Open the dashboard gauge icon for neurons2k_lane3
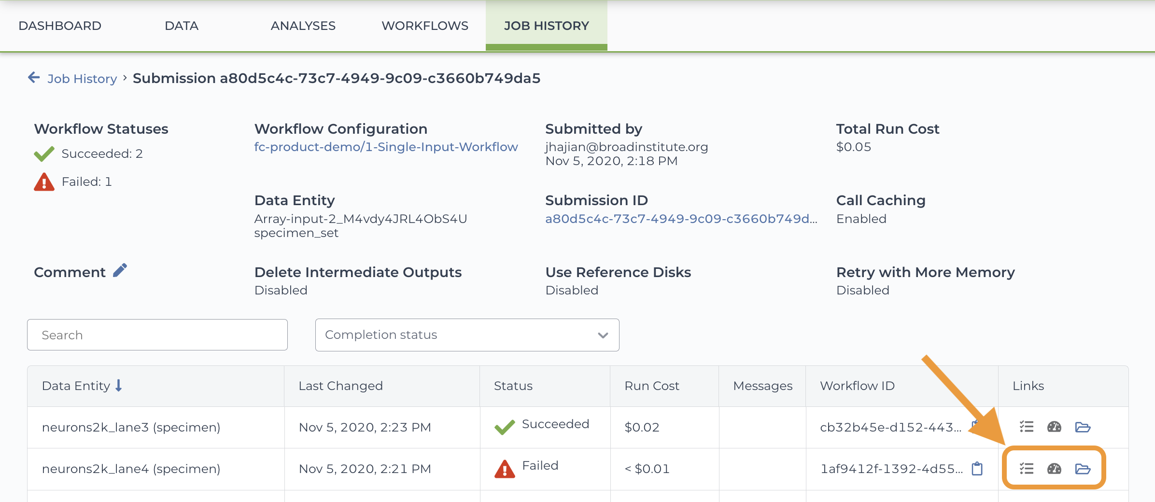 [x=1054, y=427]
